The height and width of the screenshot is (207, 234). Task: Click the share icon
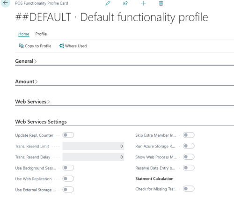pos(125,3)
